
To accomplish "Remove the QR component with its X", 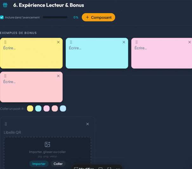I will click(x=88, y=124).
